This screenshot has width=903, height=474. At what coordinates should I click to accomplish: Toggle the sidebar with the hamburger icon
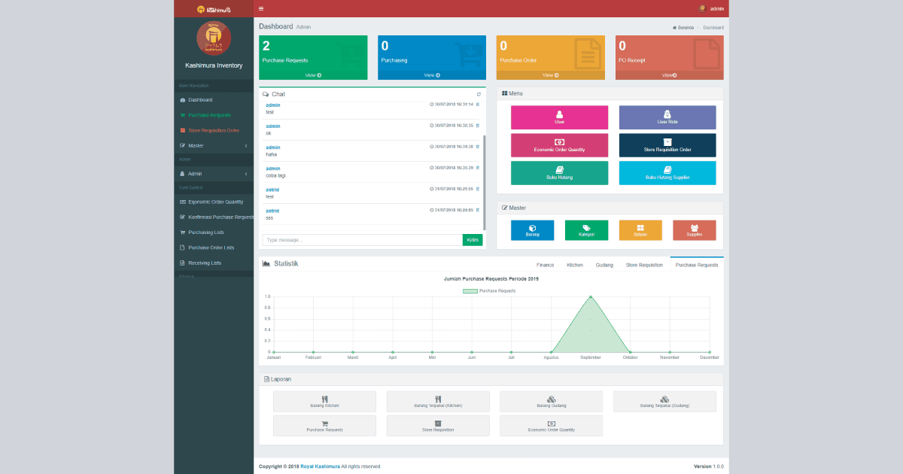click(261, 8)
